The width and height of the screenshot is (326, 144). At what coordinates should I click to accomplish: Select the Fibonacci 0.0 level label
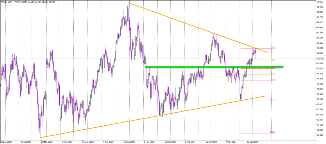274,47
